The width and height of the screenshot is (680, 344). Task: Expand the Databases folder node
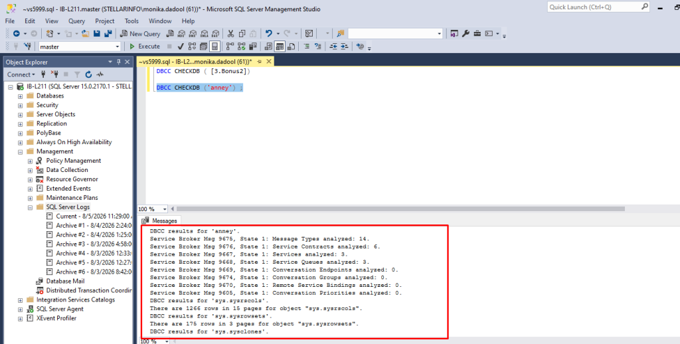click(x=21, y=96)
